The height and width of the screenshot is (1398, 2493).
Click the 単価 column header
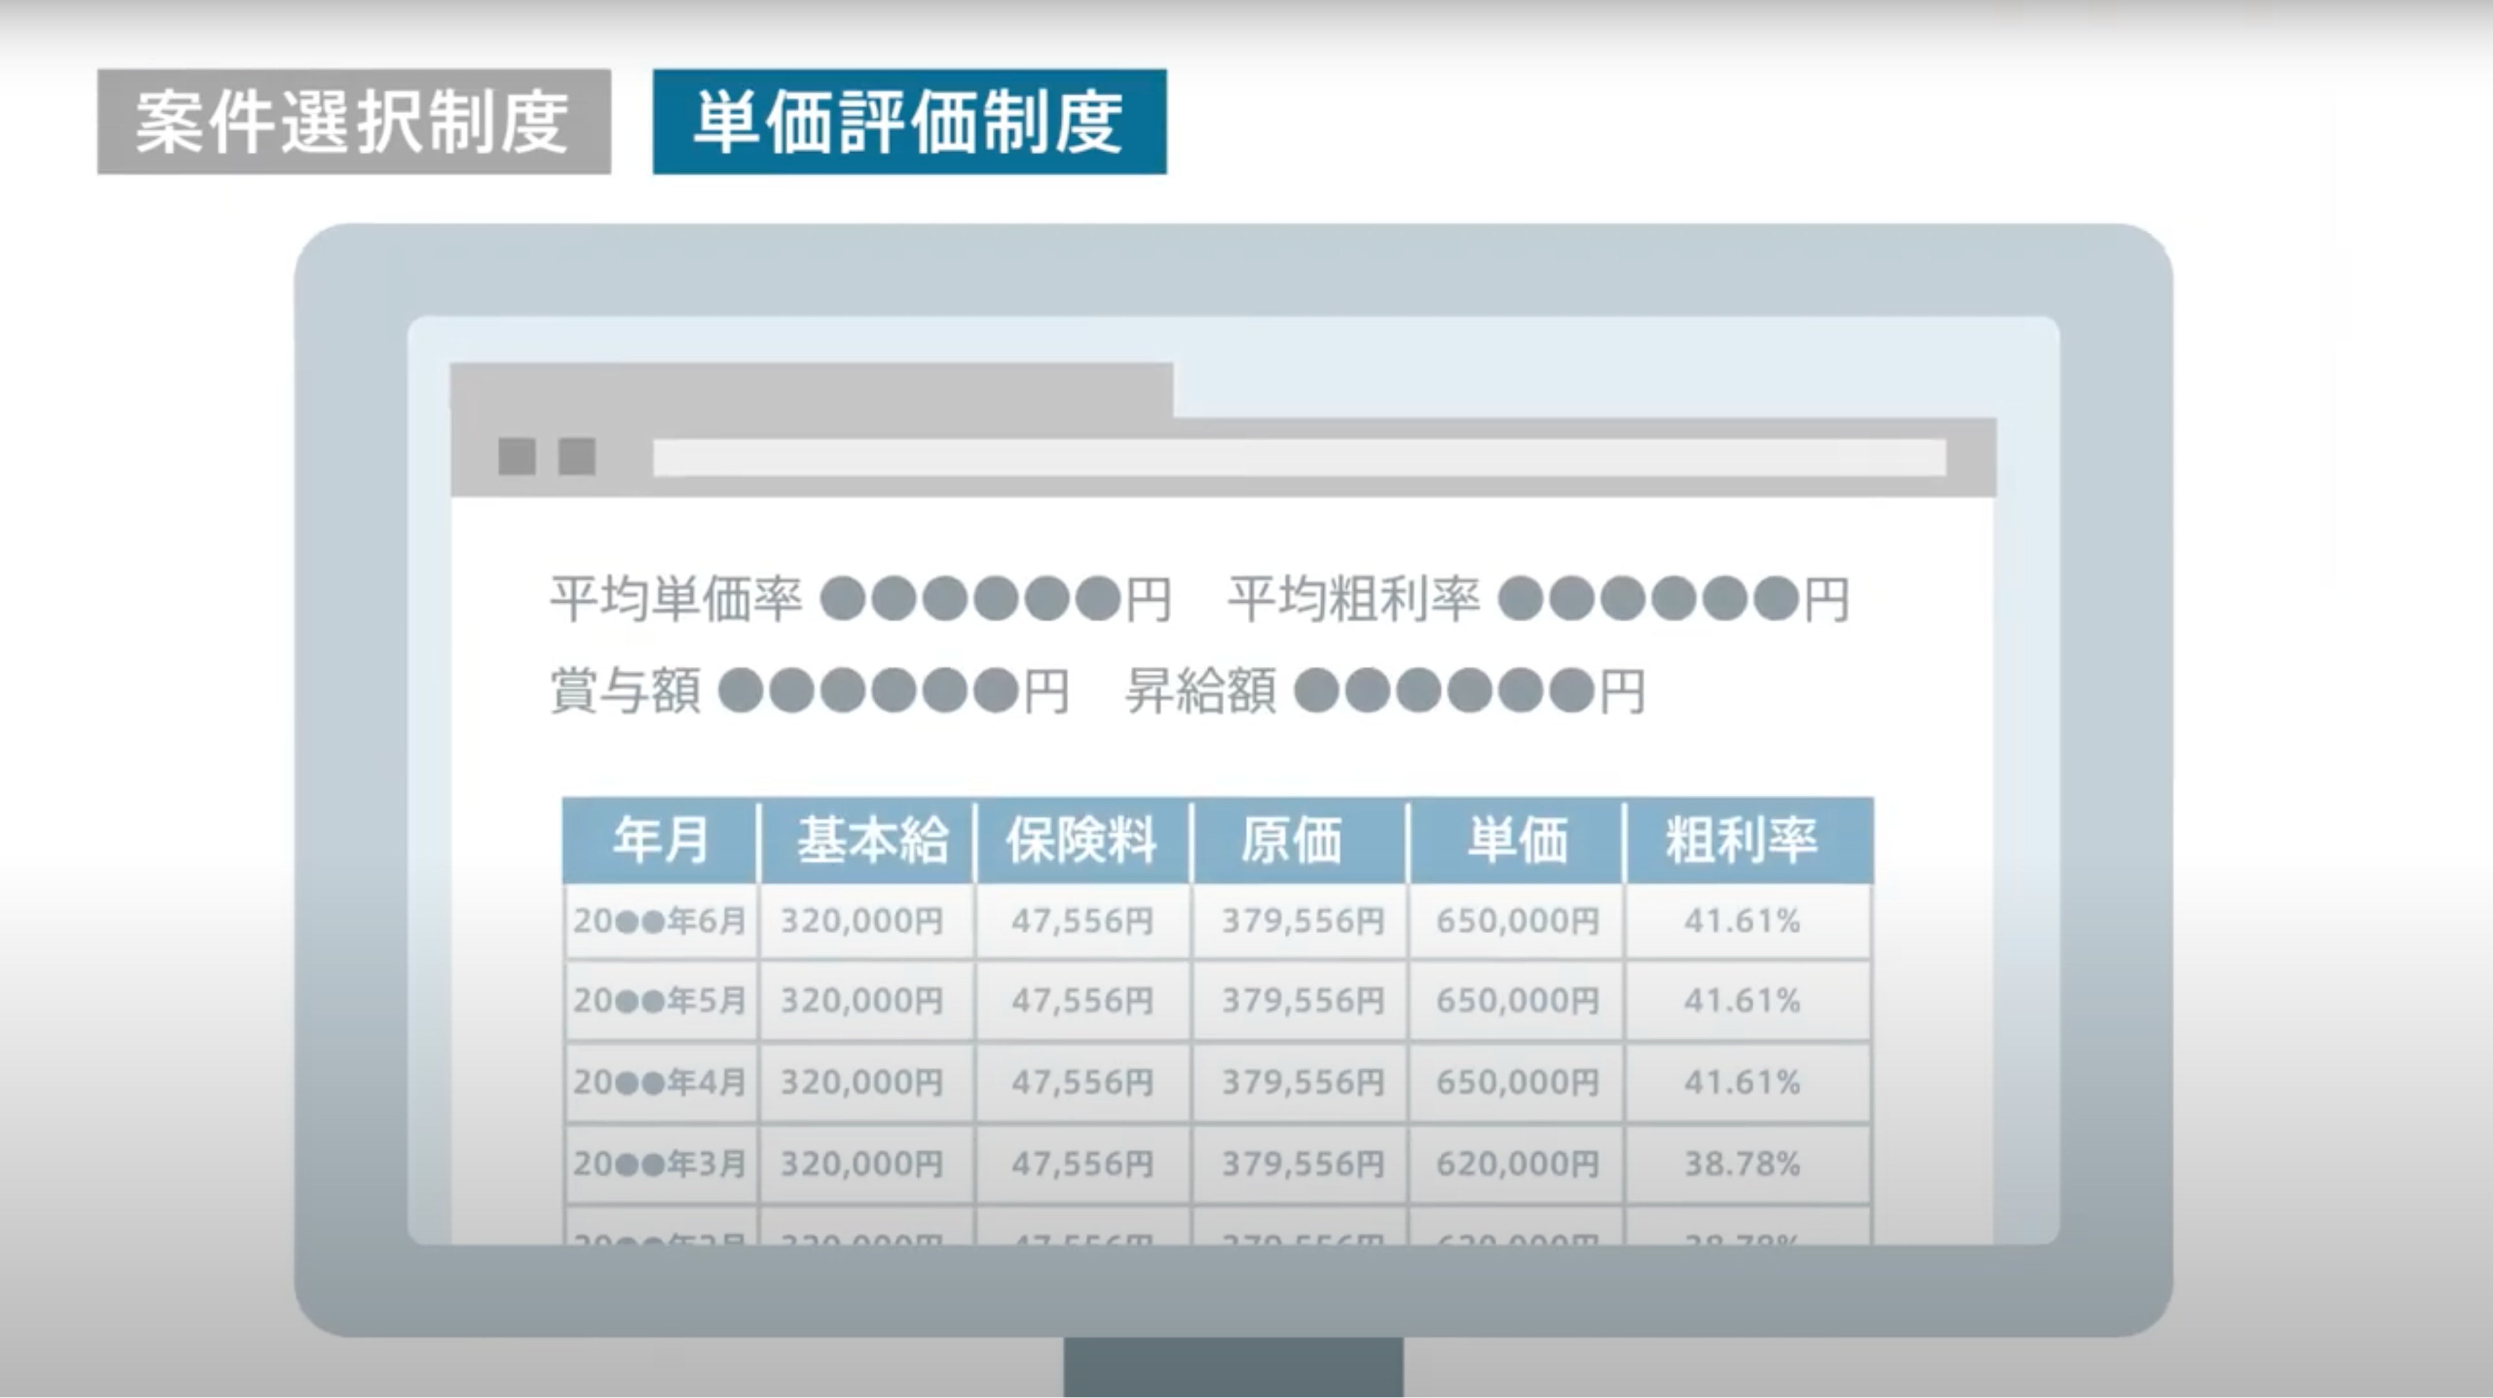1516,840
